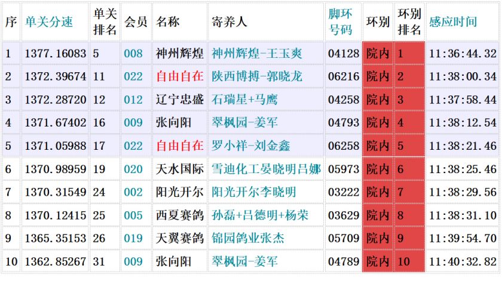This screenshot has height=296, width=502.
Task: Click the 寄养人 column header
Action: 229,21
